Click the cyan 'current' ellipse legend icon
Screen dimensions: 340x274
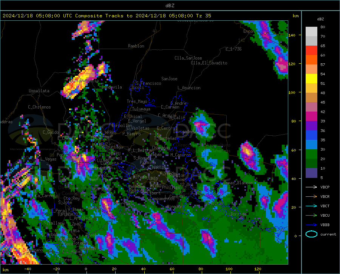point(311,234)
